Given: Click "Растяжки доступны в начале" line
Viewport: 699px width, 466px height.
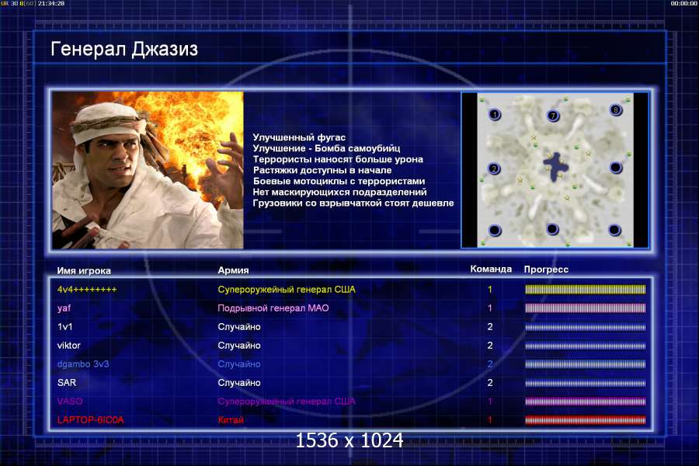Looking at the screenshot, I should [x=322, y=170].
